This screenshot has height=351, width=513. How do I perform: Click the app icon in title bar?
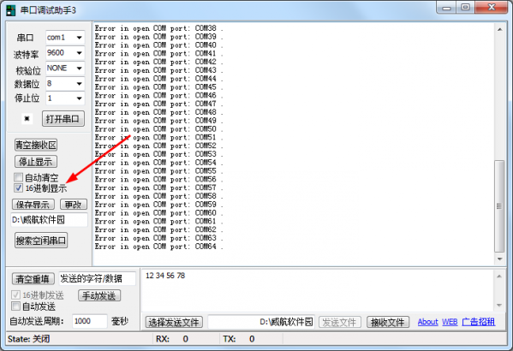[x=11, y=10]
